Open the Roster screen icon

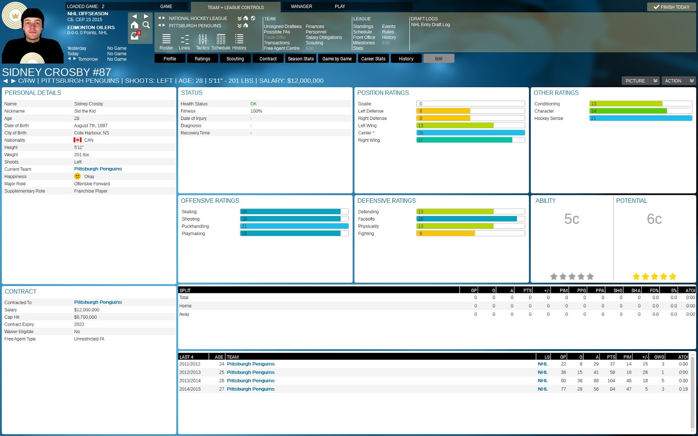pyautogui.click(x=166, y=42)
